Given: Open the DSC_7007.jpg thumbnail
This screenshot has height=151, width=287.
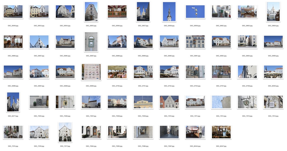Looking at the screenshot, I should click(x=91, y=102).
